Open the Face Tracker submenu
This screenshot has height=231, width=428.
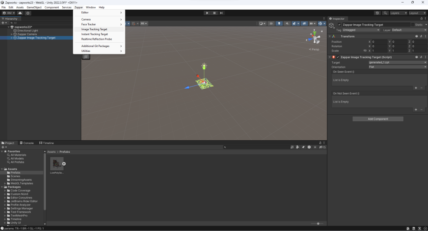pyautogui.click(x=99, y=24)
